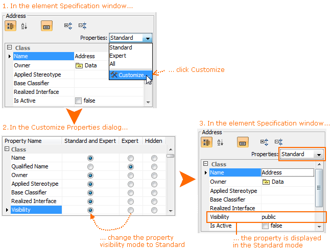The height and width of the screenshot is (250, 332).
Task: Click Hidden column header
Action: (x=154, y=141)
